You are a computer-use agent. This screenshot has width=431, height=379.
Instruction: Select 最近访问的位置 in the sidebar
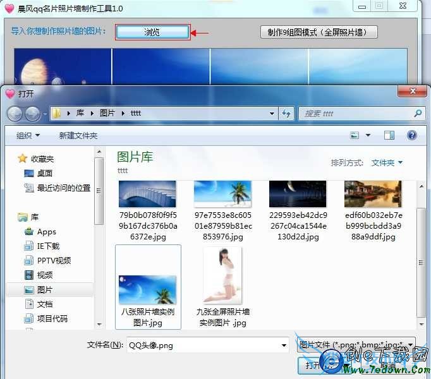[64, 188]
